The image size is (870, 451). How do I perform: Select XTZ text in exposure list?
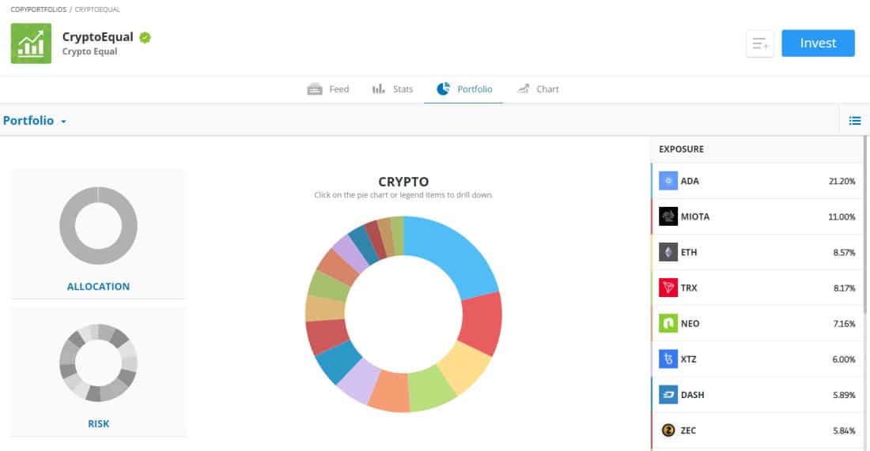click(689, 359)
